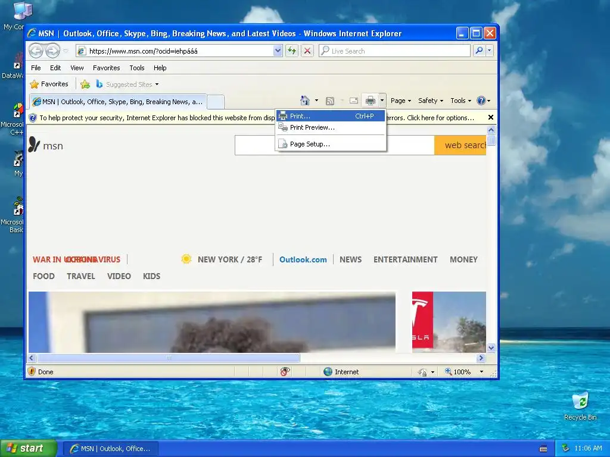The image size is (610, 457).
Task: Expand the Home button dropdown arrow
Action: (x=316, y=101)
